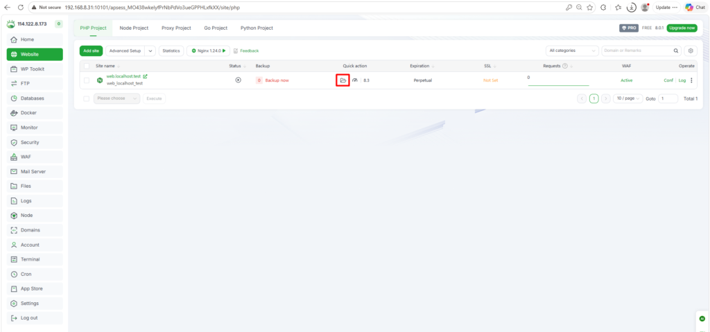Open Docker in the sidebar
Image resolution: width=710 pixels, height=332 pixels.
tap(28, 112)
